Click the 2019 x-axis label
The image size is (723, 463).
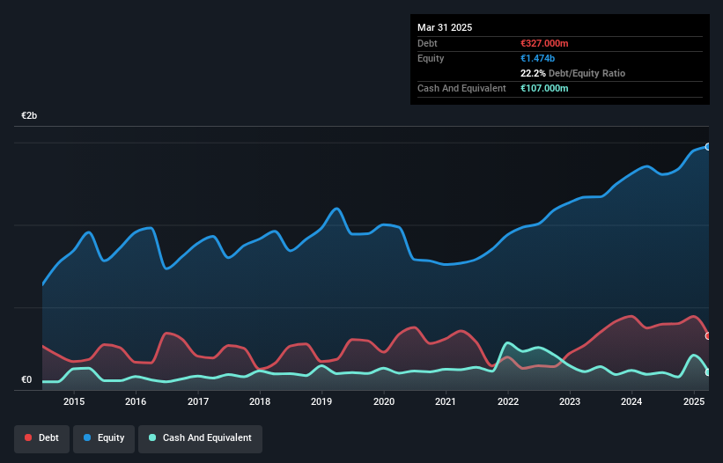click(321, 401)
